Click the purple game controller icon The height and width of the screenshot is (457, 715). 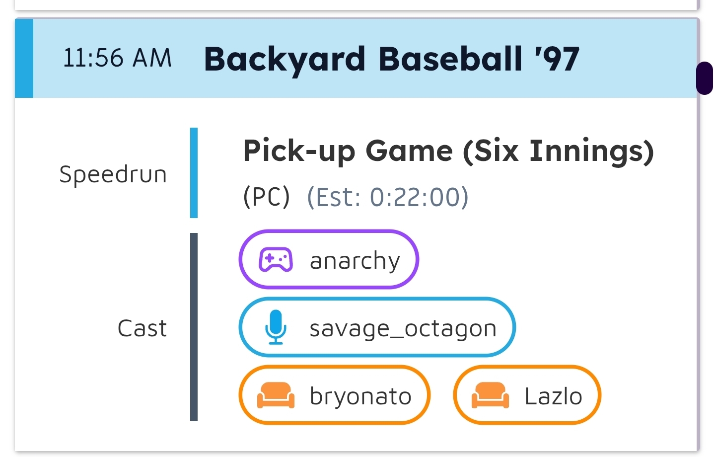tap(276, 260)
